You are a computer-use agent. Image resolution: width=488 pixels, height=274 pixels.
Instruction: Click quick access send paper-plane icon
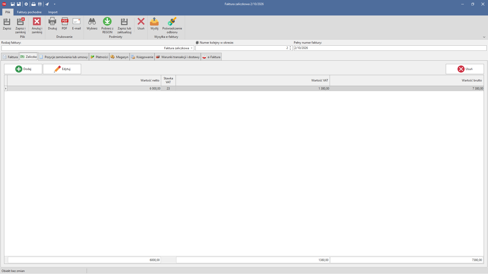[x=47, y=4]
